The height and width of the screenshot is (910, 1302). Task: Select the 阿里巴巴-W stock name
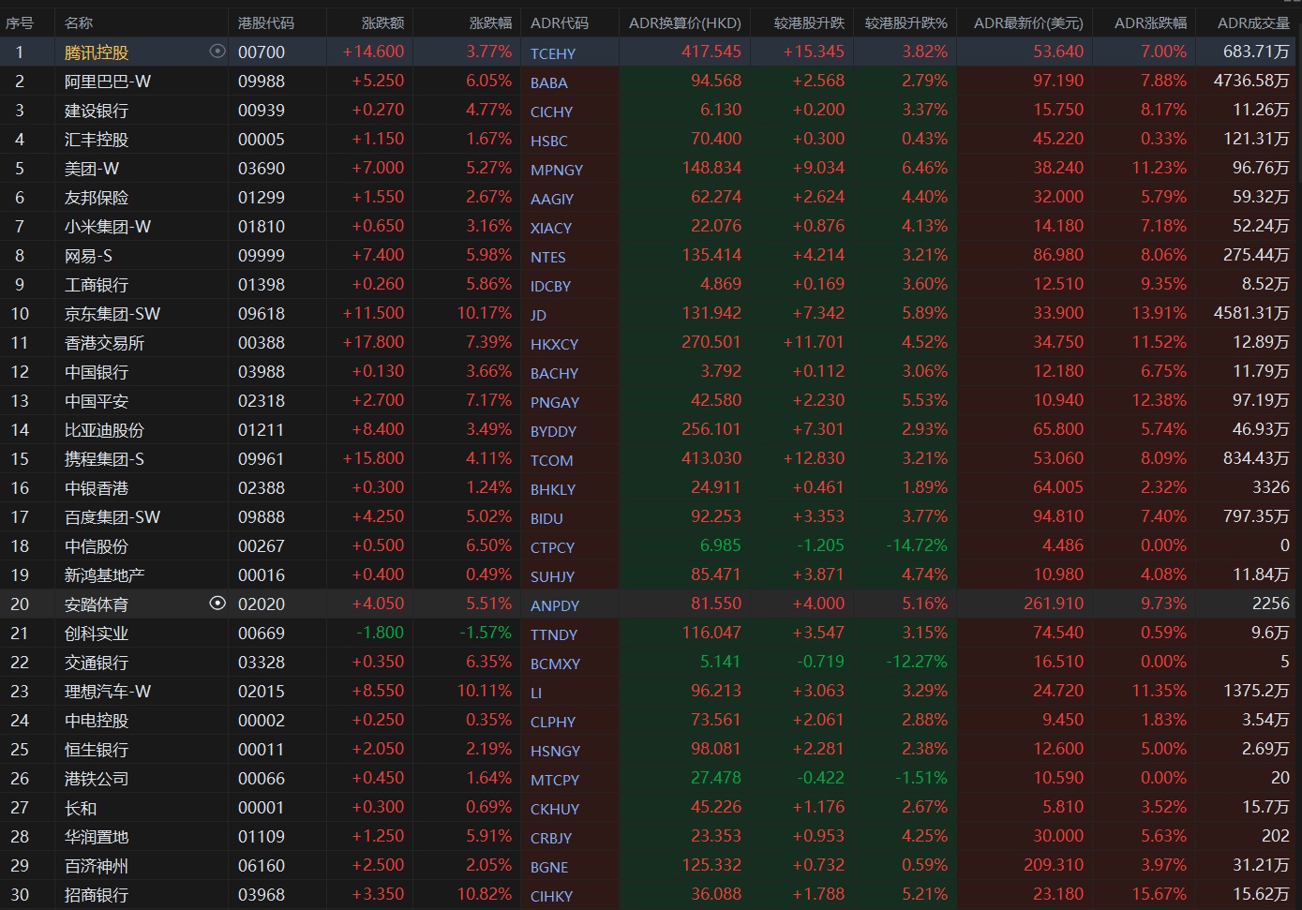pyautogui.click(x=108, y=82)
